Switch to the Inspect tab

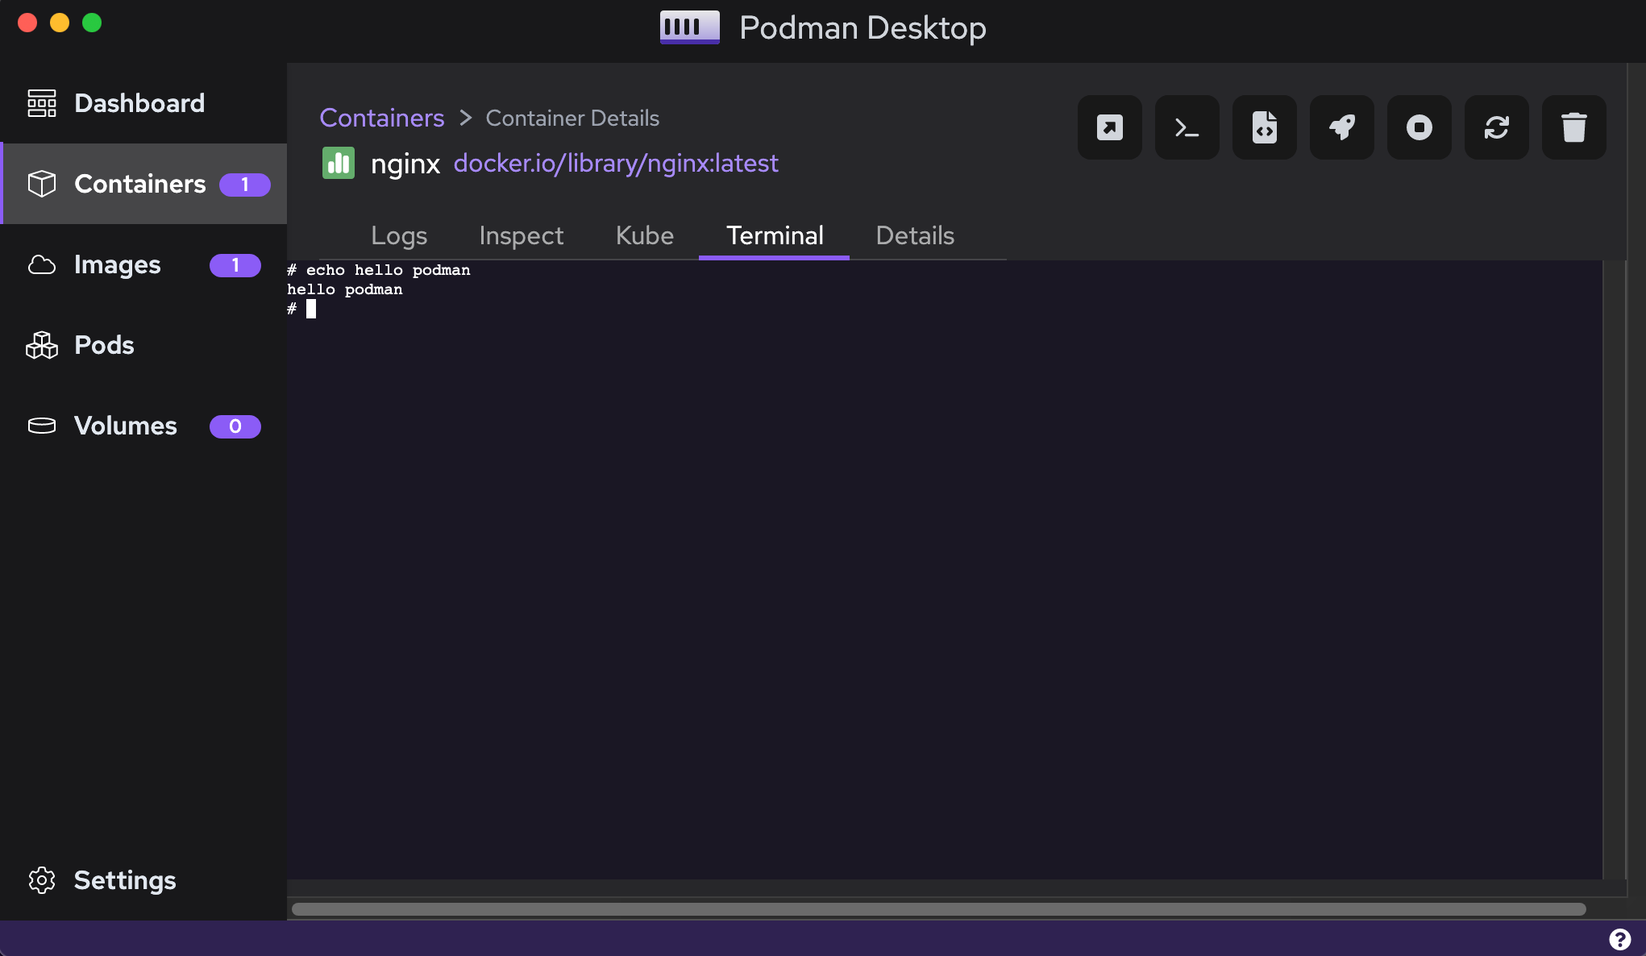click(x=521, y=235)
